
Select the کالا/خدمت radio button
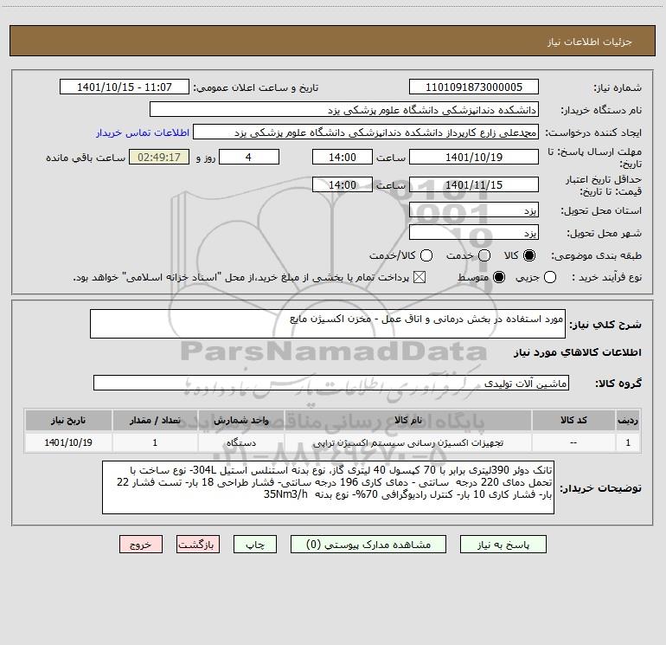pos(426,255)
